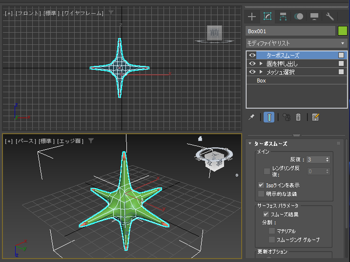The width and height of the screenshot is (350, 262).
Task: Open the Motion panel tab
Action: pyautogui.click(x=299, y=17)
